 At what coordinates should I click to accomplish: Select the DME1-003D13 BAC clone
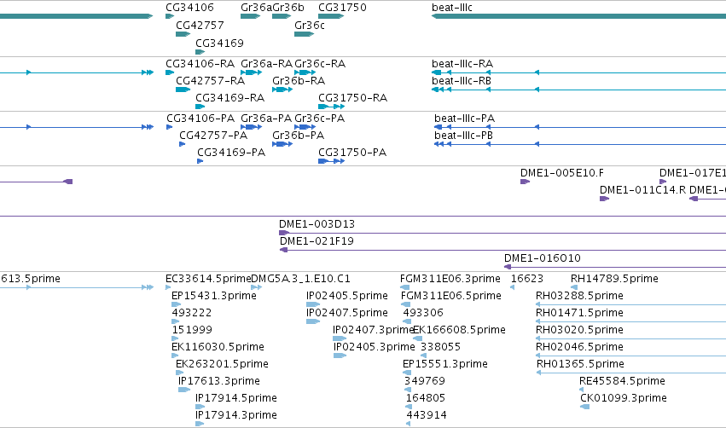pyautogui.click(x=502, y=233)
